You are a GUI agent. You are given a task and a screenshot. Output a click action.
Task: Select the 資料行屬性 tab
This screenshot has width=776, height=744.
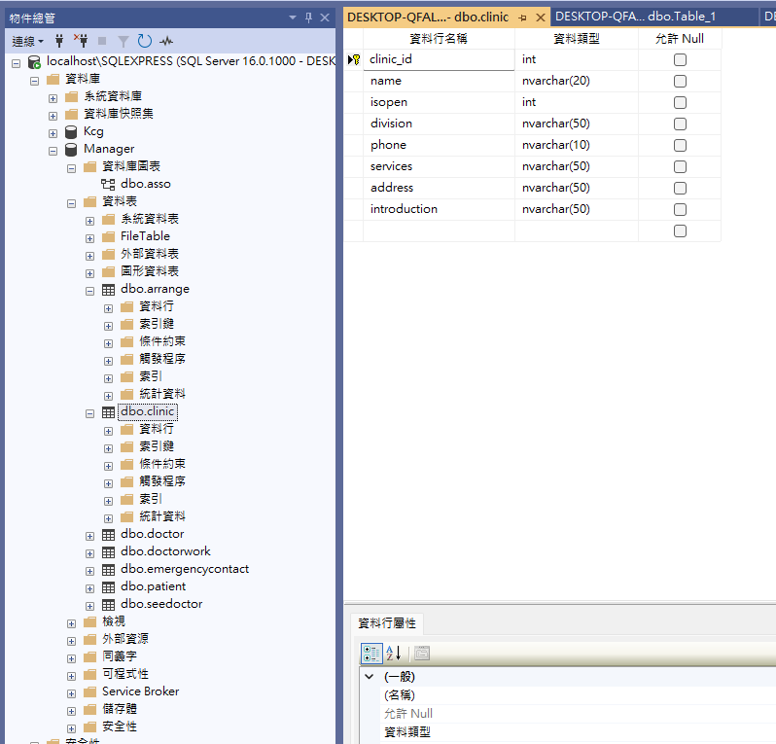tap(386, 623)
